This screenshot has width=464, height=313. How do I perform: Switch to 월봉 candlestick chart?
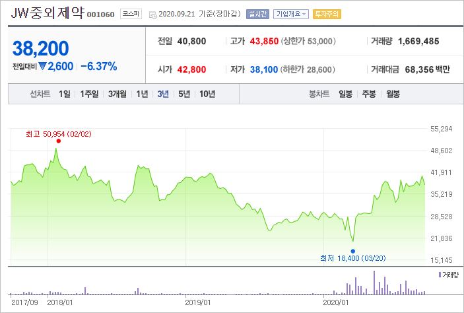click(x=393, y=94)
